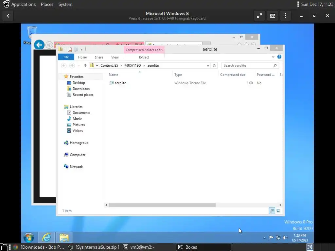The width and height of the screenshot is (335, 251).
Task: Open the File ribbon tab
Action: coord(66,57)
